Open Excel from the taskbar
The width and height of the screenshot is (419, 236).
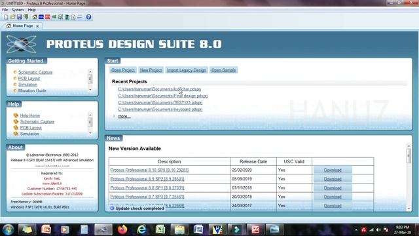160,229
